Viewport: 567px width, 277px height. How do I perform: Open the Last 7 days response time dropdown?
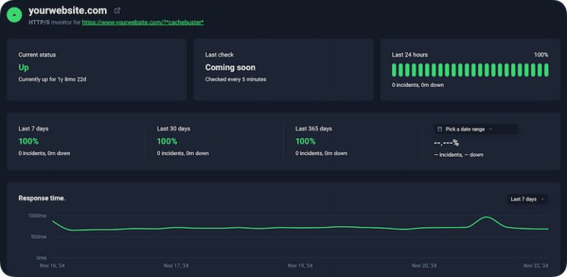coord(527,199)
